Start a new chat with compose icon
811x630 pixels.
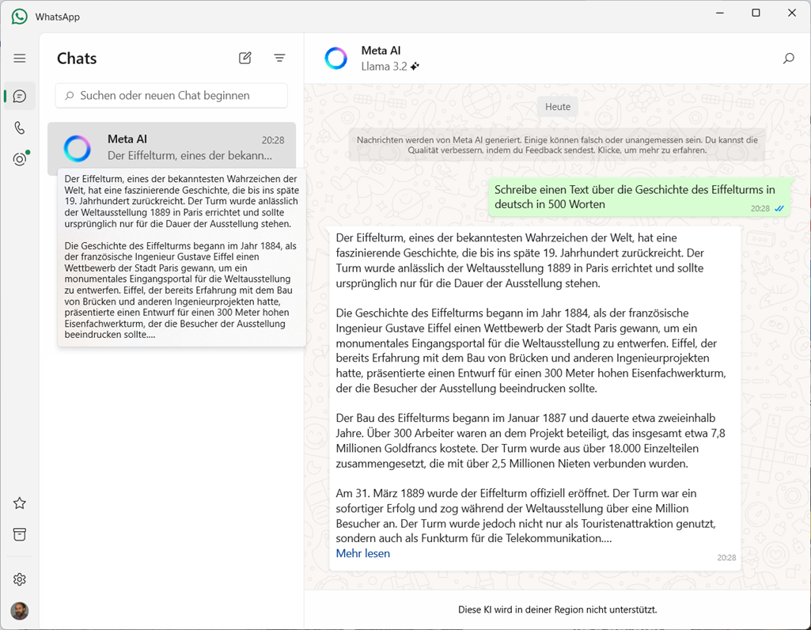click(x=245, y=58)
